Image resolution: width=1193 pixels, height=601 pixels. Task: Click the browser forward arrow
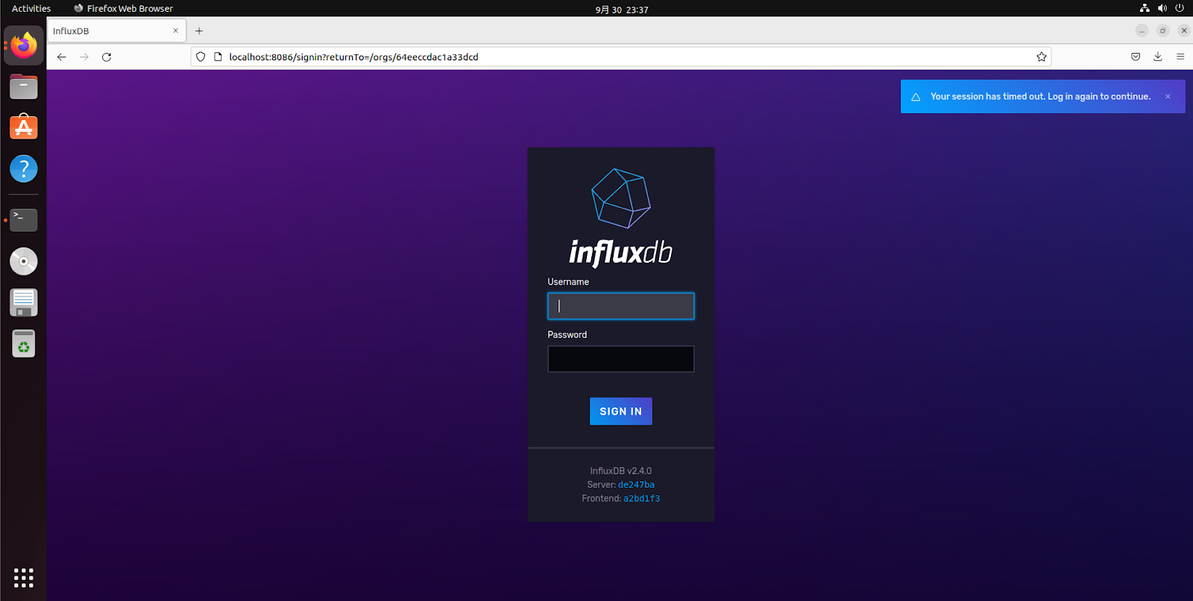pos(84,57)
